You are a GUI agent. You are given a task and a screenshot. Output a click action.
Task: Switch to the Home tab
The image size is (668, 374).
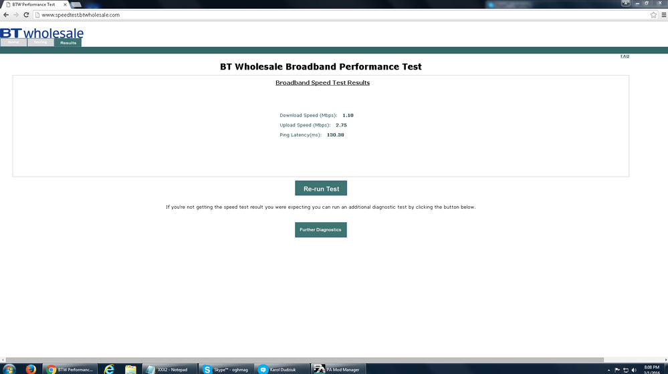13,43
